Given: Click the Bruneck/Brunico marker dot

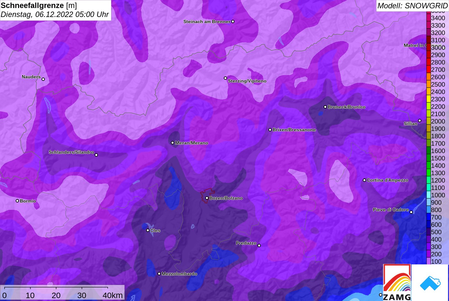Looking at the screenshot, I should (325, 107).
